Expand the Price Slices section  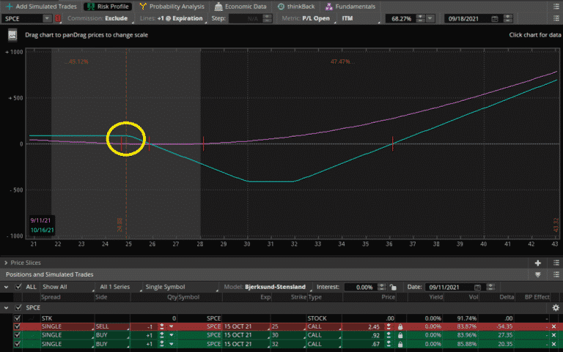tap(7, 262)
